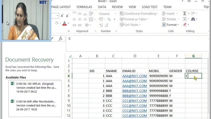
Task: Select the row 7 header
Action: pyautogui.click(x=69, y=91)
